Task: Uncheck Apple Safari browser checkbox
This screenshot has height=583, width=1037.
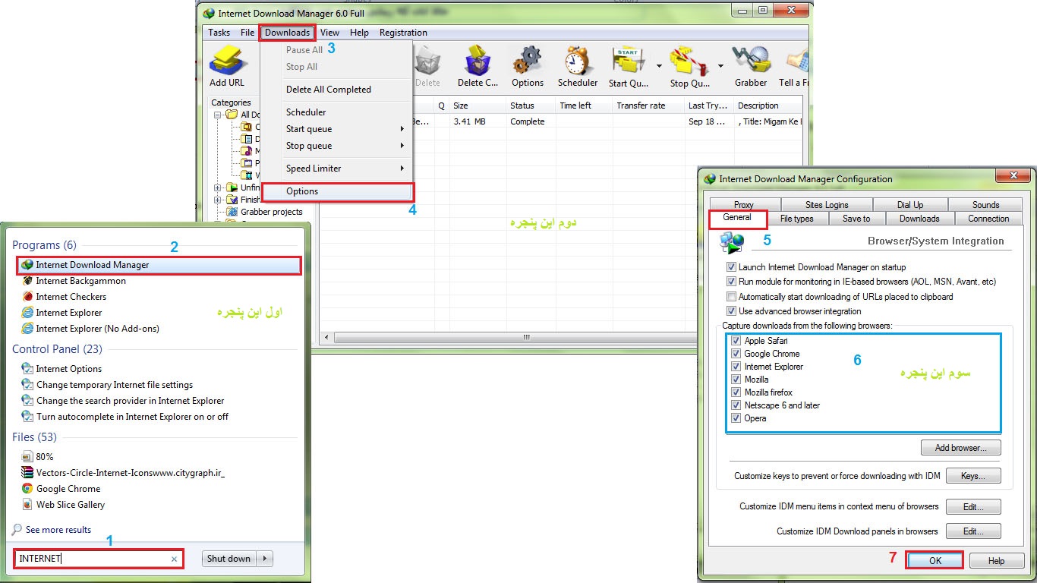Action: (736, 341)
